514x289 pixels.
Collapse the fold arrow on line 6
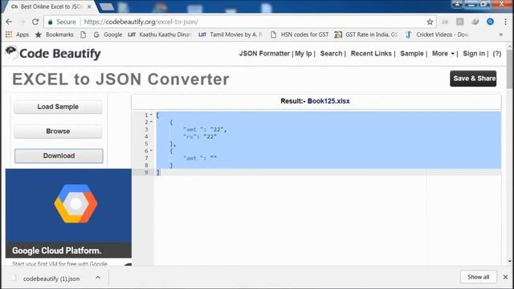[151, 151]
